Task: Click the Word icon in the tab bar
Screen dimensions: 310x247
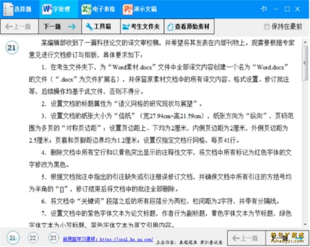Action: click(47, 9)
